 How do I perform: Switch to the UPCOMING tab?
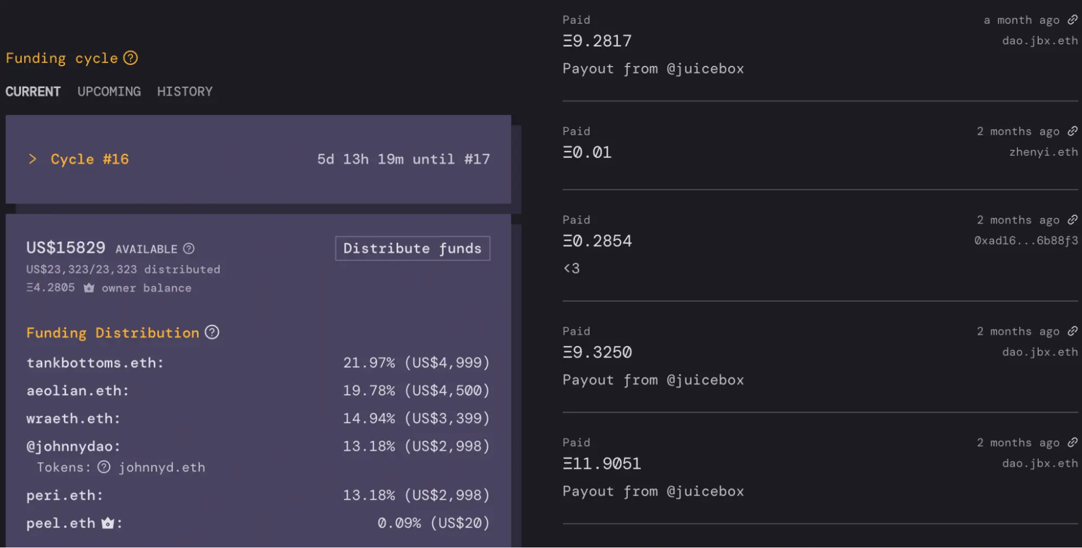(109, 91)
